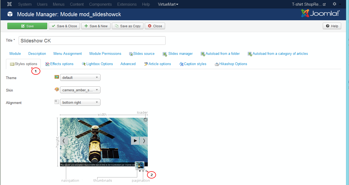Open the System menu

[25, 4]
